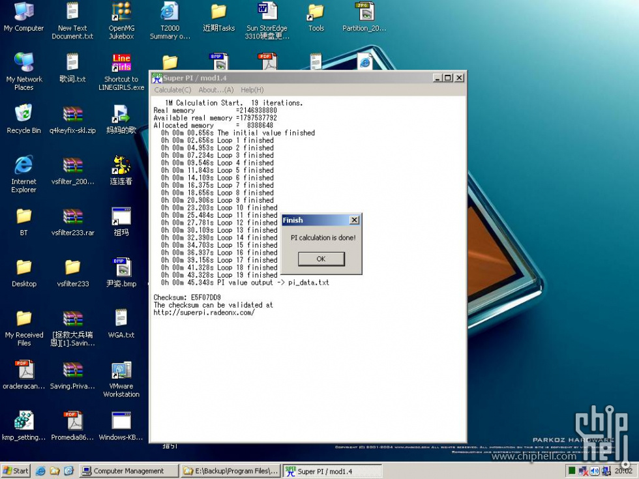Select the 连连看 game shortcut
The image size is (639, 479).
click(121, 170)
